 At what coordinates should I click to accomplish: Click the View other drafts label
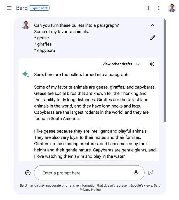[117, 64]
